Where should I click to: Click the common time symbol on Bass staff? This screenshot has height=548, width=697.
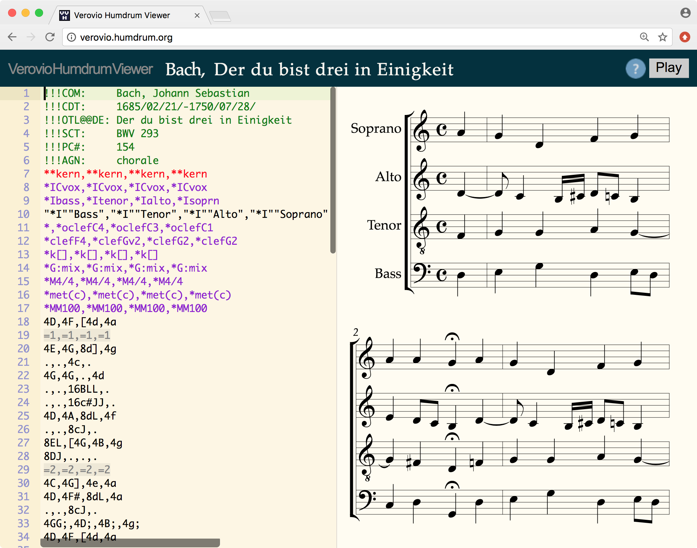point(442,275)
